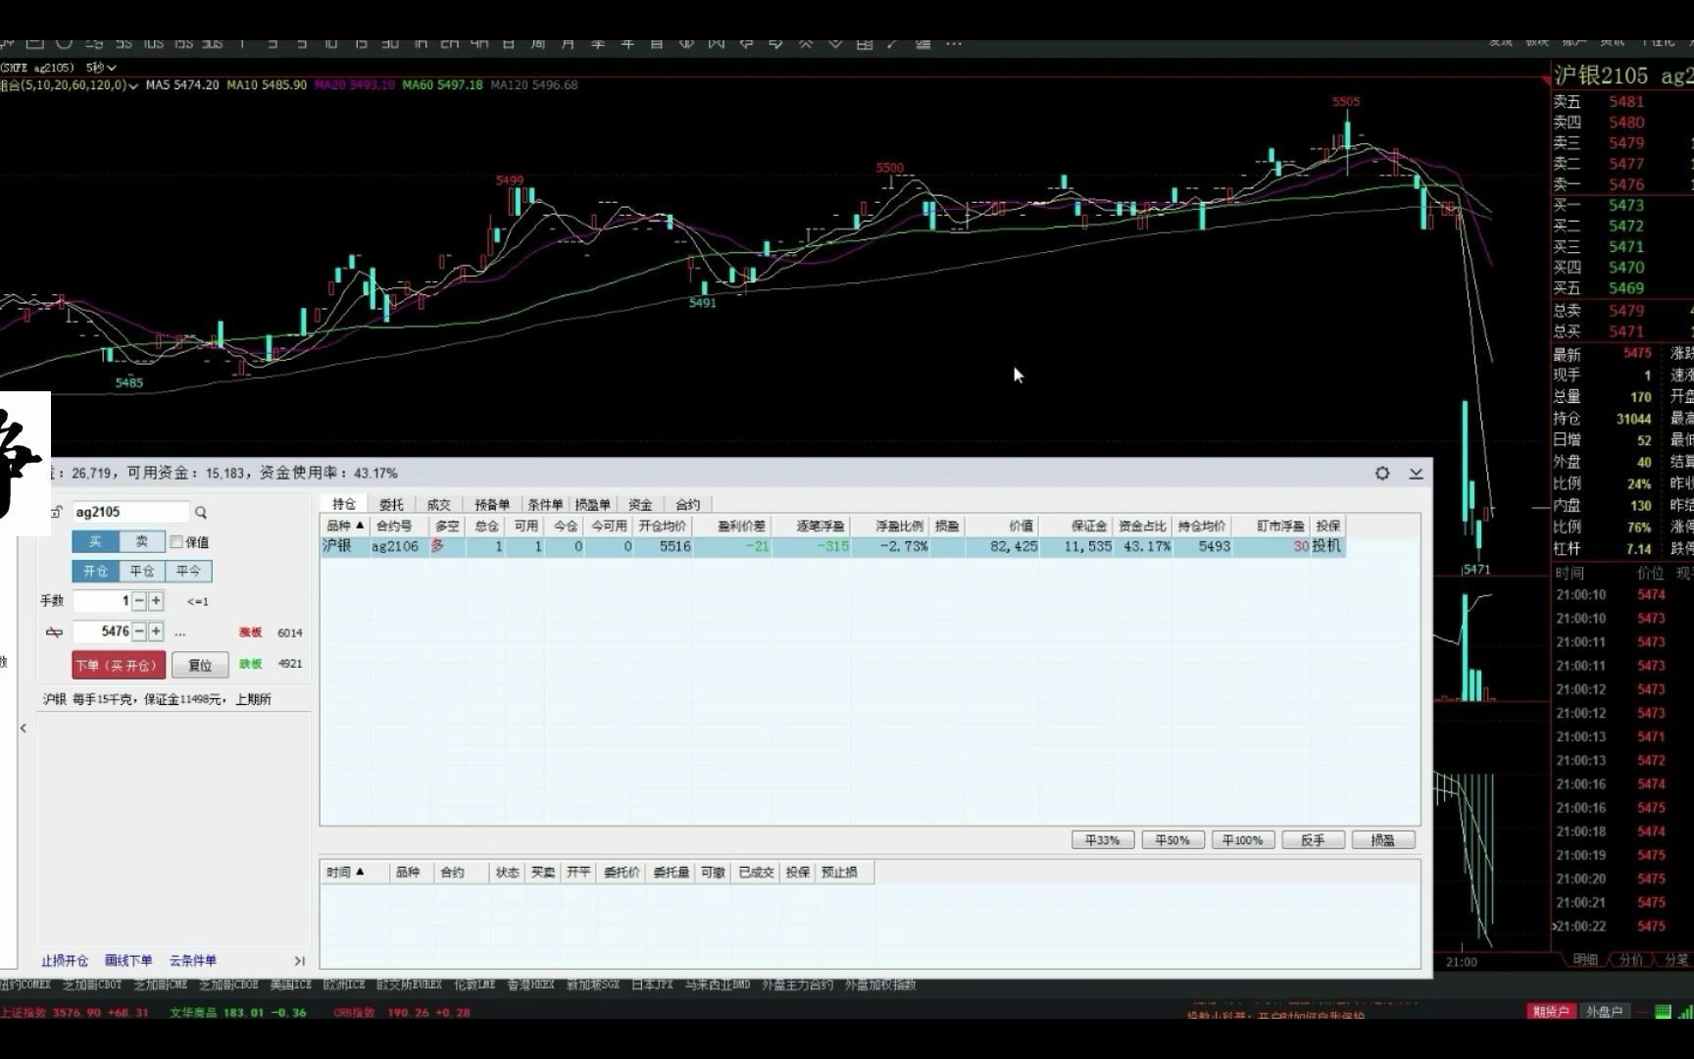The height and width of the screenshot is (1059, 1694).
Task: Select the 买 (buy) direction toggle
Action: pyautogui.click(x=95, y=541)
